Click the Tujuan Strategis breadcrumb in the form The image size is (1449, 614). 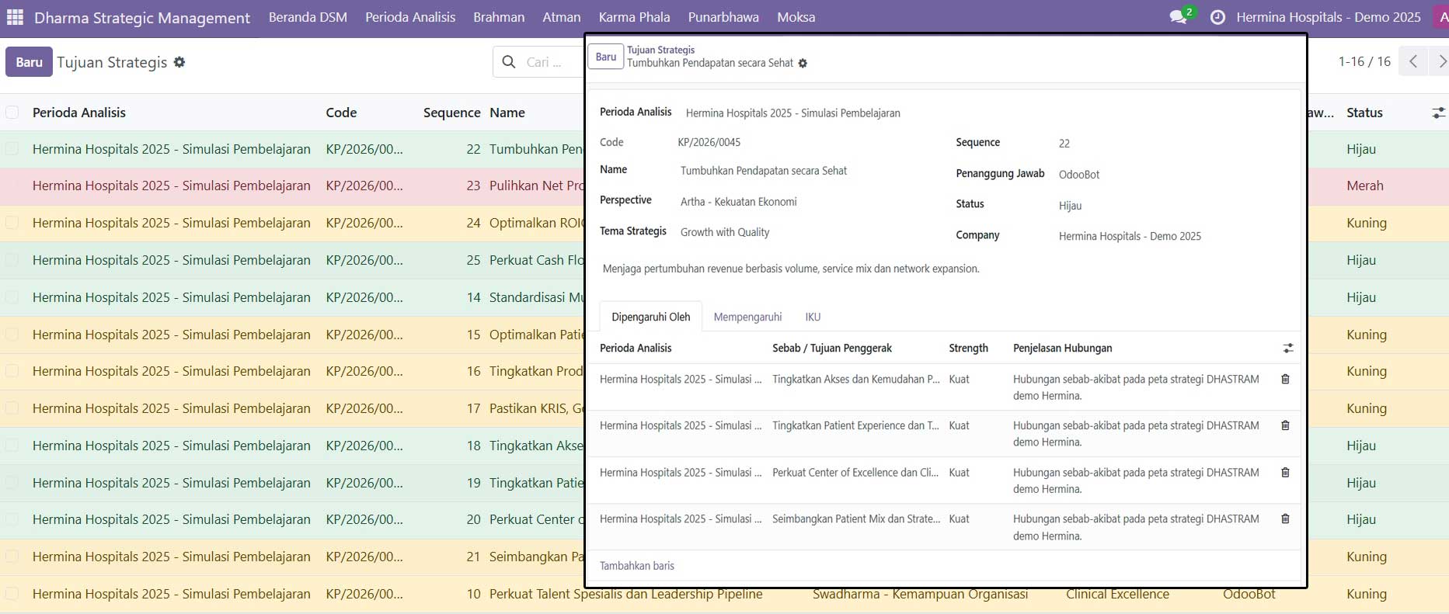point(661,50)
